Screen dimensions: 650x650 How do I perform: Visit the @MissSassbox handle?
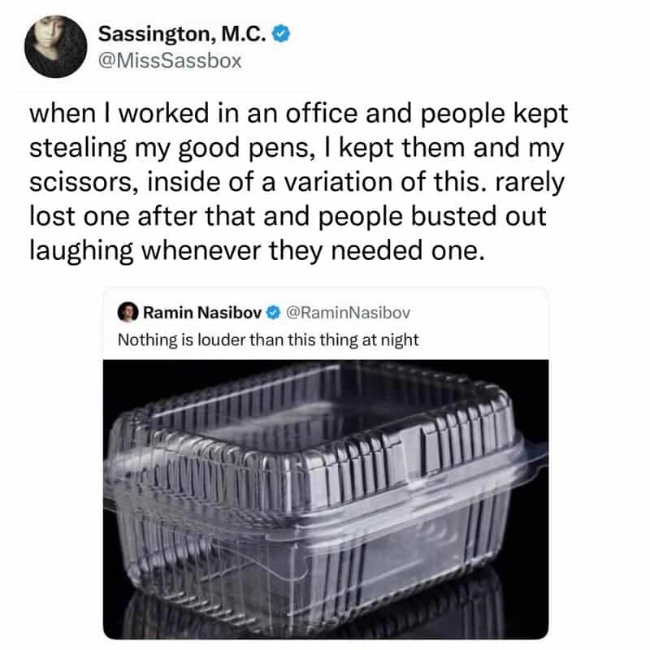170,62
